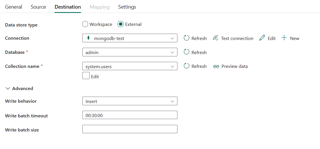Viewport: 320px width, 149px height.
Task: Click the Collection name row Refresh icon
Action: pyautogui.click(x=187, y=66)
